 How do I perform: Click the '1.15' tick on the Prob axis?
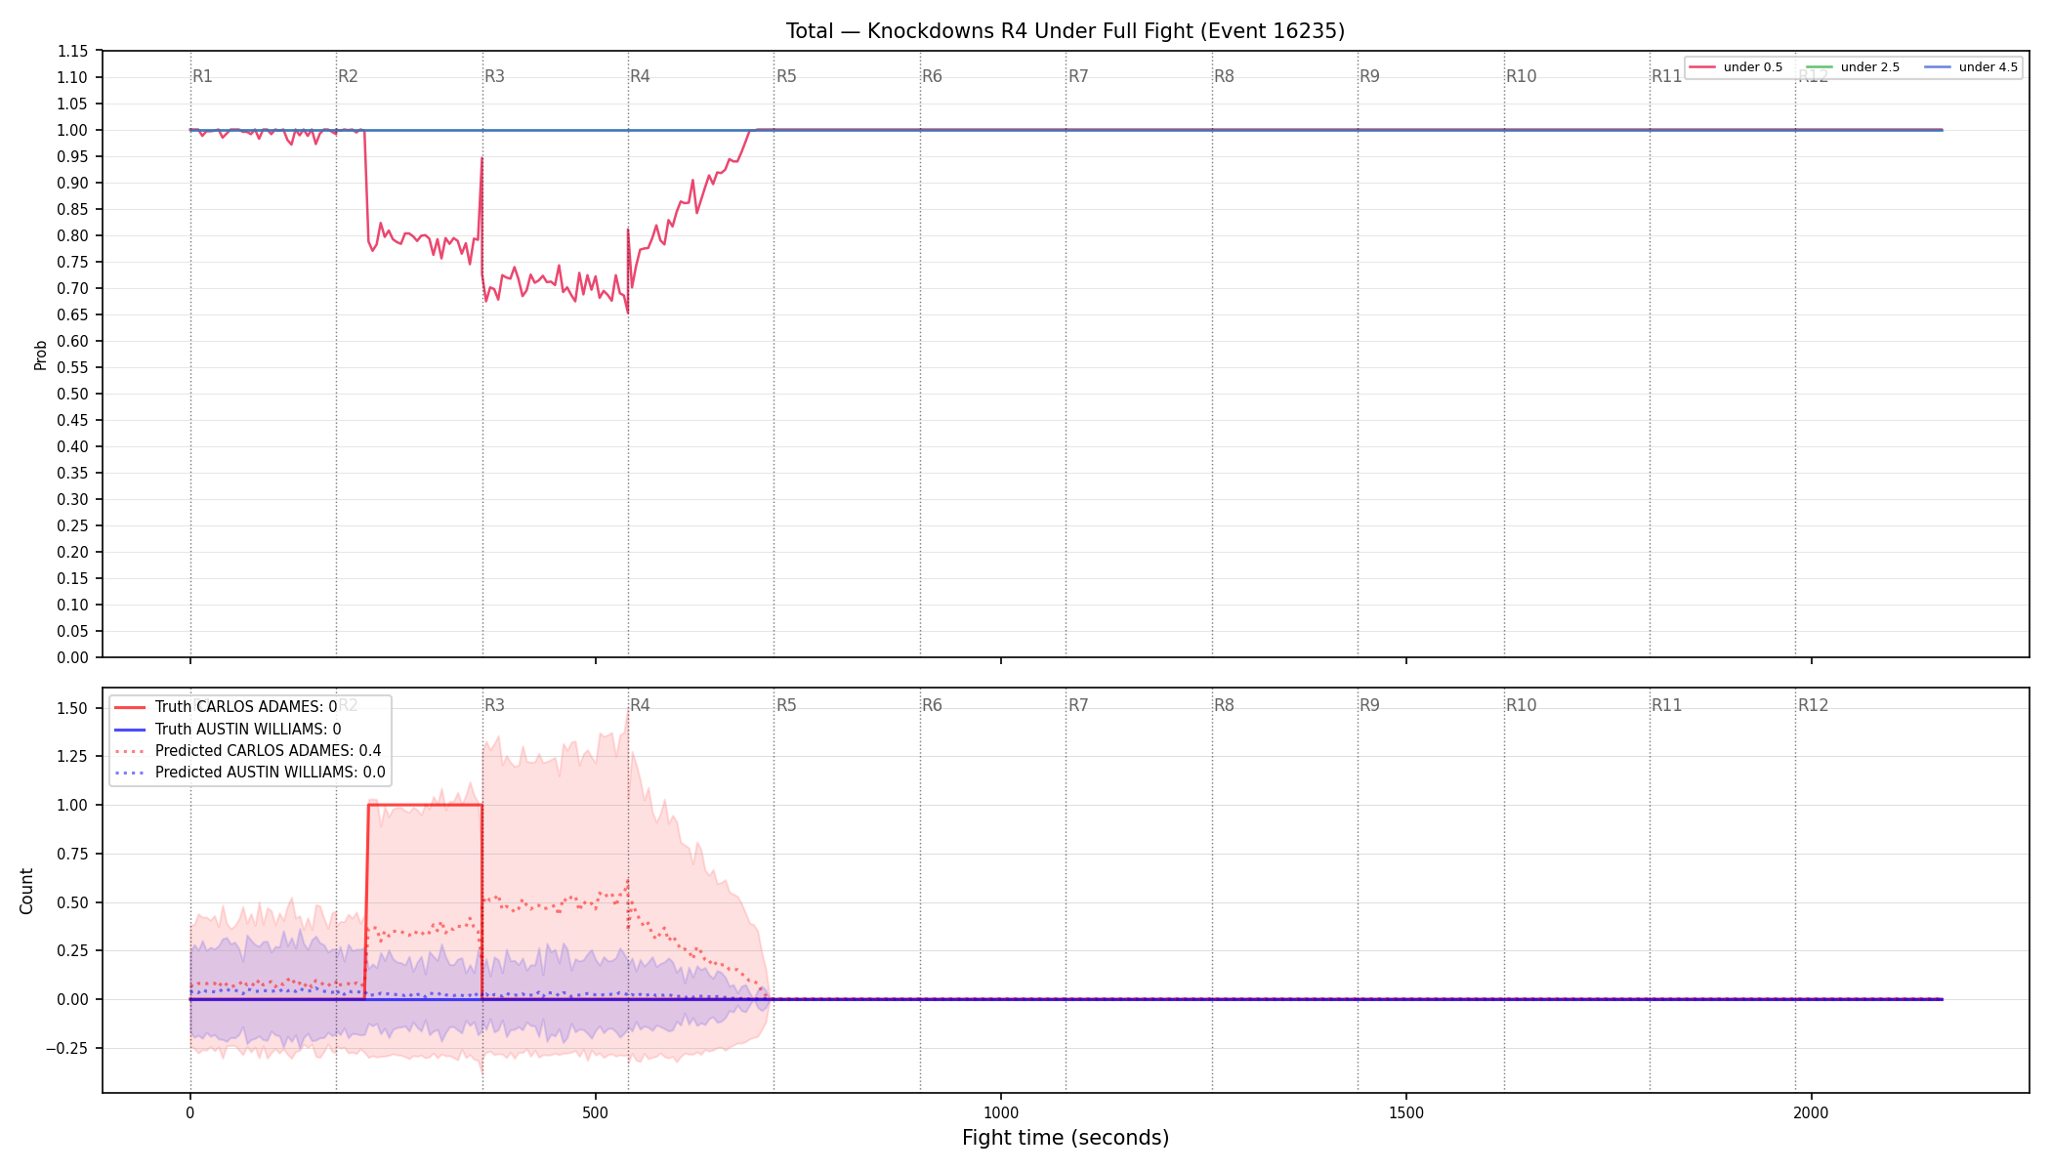click(72, 51)
